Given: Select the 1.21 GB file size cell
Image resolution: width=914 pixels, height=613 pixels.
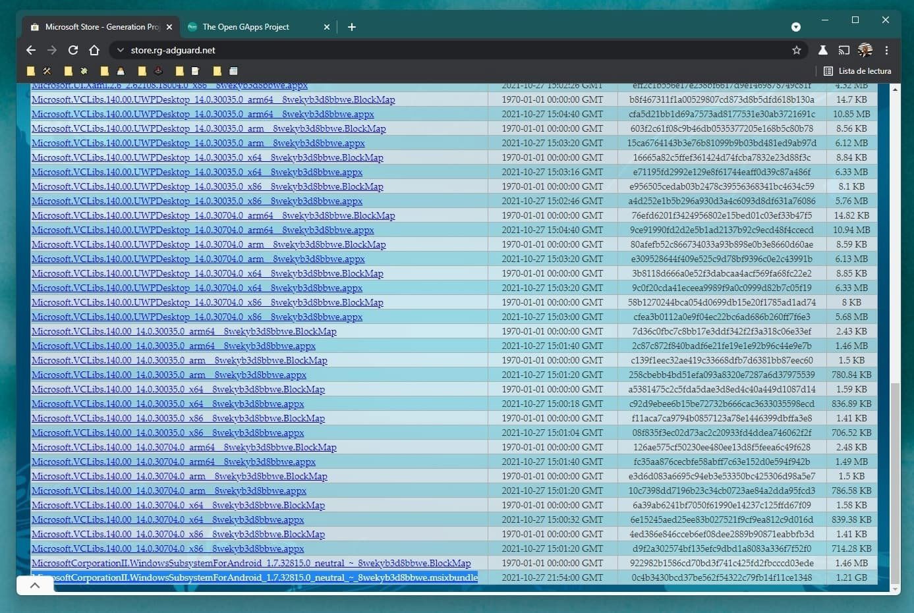Looking at the screenshot, I should click(x=851, y=577).
